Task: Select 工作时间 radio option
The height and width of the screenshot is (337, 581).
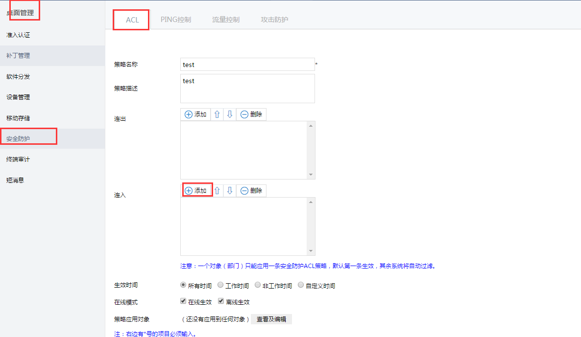Action: pos(220,285)
